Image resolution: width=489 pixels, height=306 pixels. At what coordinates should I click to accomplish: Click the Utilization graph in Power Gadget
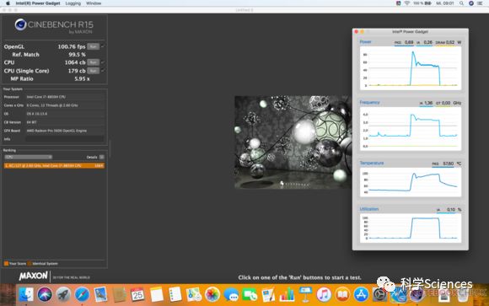coord(411,228)
